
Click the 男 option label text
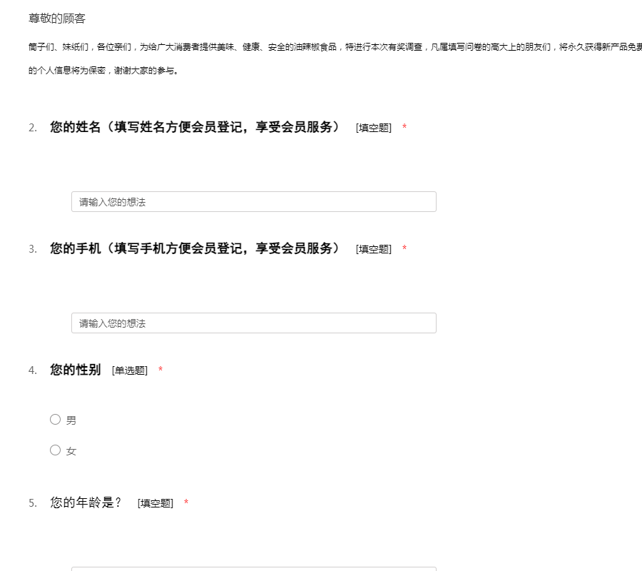pyautogui.click(x=71, y=420)
